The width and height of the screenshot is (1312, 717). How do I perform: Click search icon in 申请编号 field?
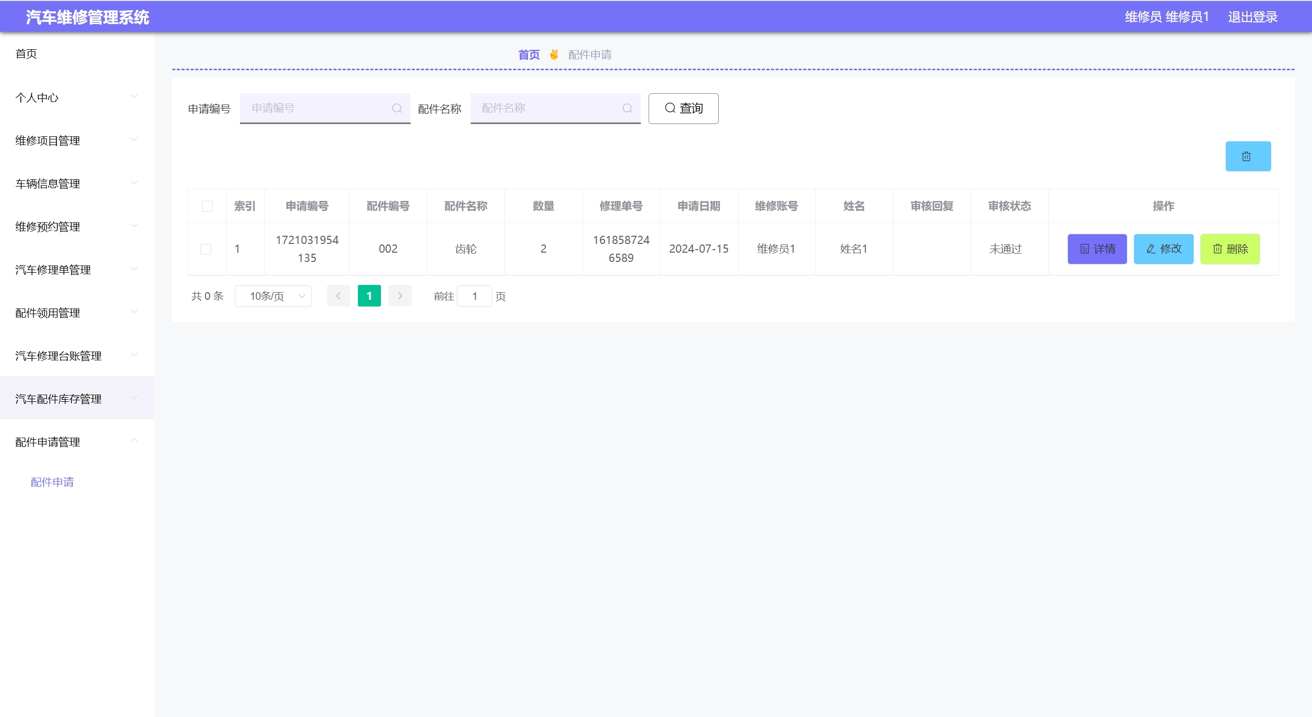tap(396, 108)
